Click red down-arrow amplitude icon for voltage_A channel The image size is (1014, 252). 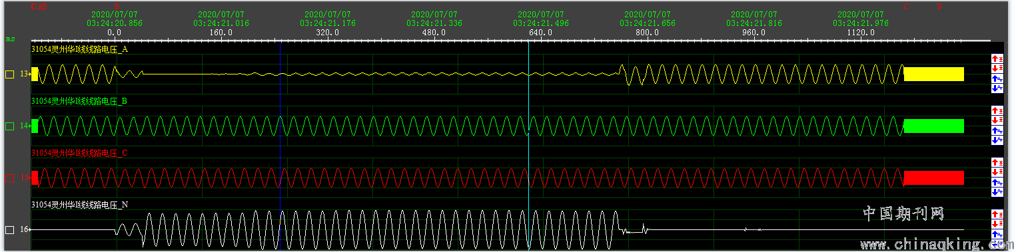[997, 68]
